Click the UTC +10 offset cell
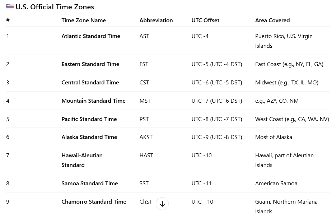336x218 pixels. [202, 202]
